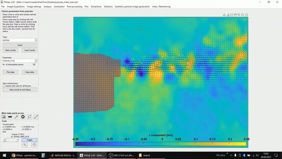Open the Analysis menu
This screenshot has height=159, width=282.
tap(48, 7)
